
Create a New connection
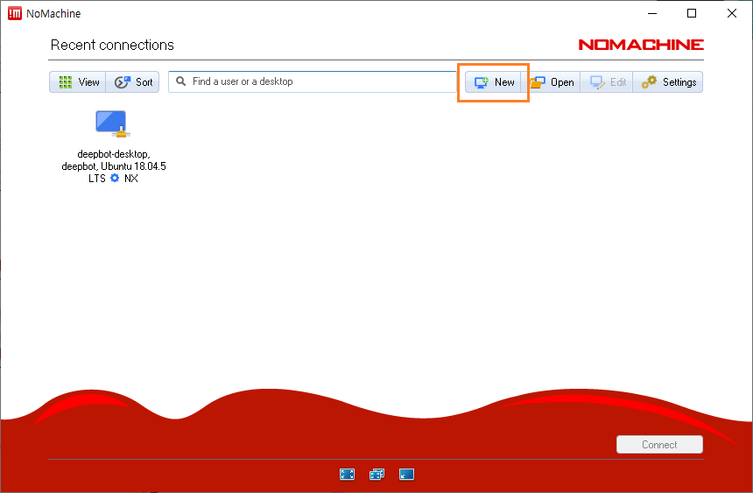494,82
